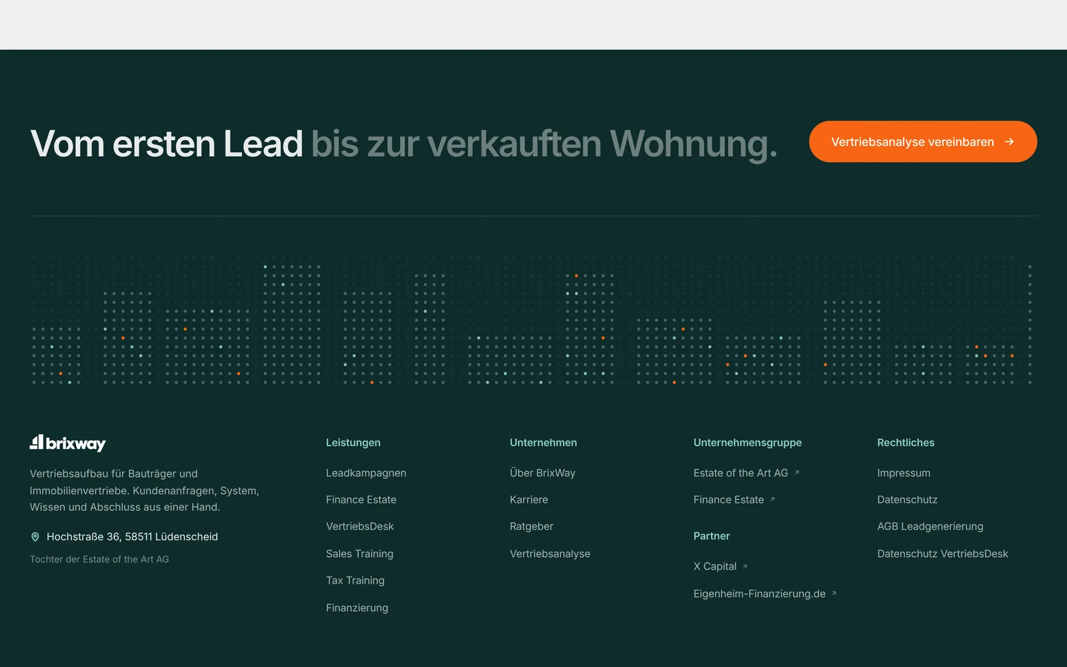Open the Karriere link
Image resolution: width=1067 pixels, height=667 pixels.
click(529, 500)
